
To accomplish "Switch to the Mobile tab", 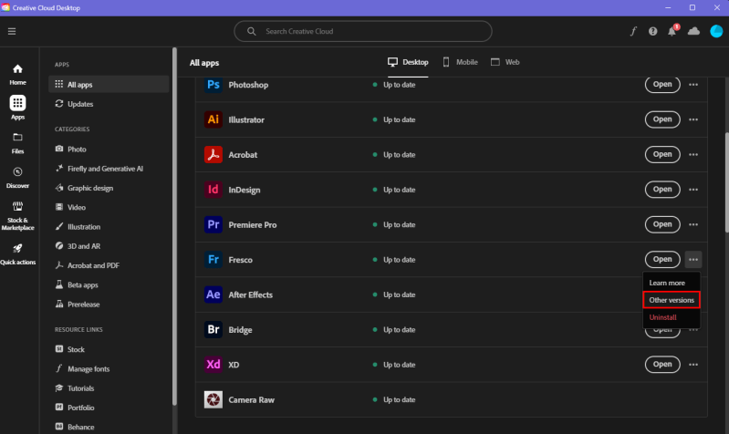I will [x=460, y=62].
